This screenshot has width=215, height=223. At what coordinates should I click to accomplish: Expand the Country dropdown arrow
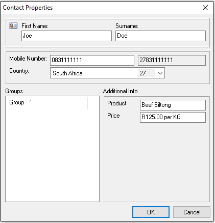coord(160,73)
